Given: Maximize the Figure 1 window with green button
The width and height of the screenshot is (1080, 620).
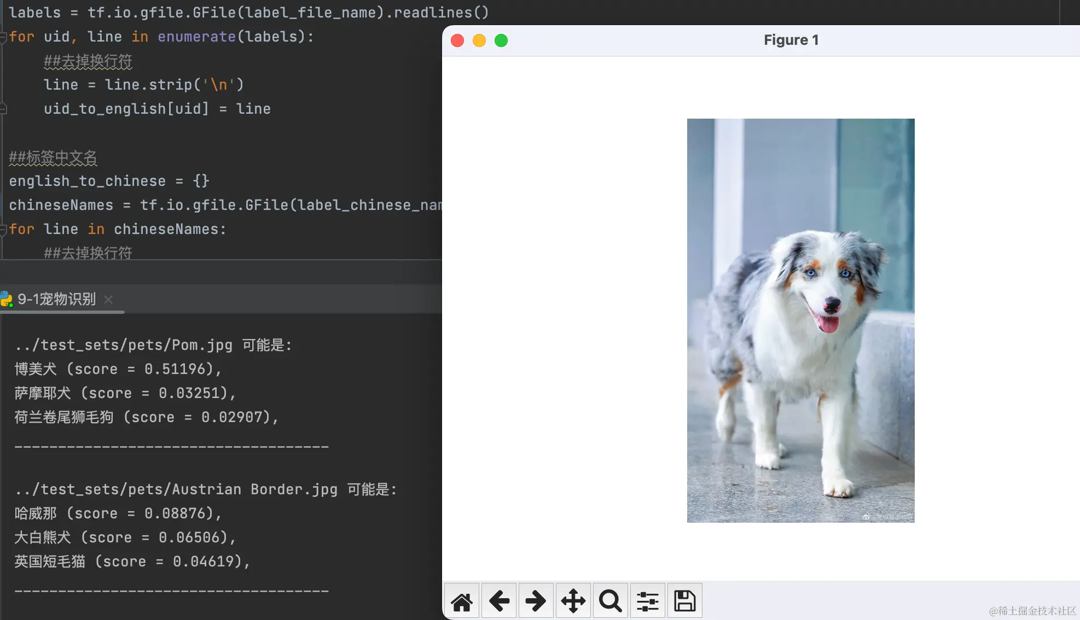Looking at the screenshot, I should coord(501,40).
